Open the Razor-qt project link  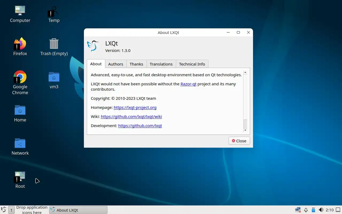pyautogui.click(x=188, y=84)
